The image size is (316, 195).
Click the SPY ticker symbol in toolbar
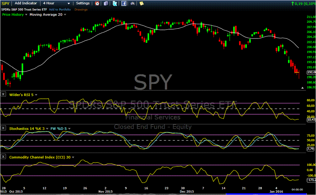[6, 3]
